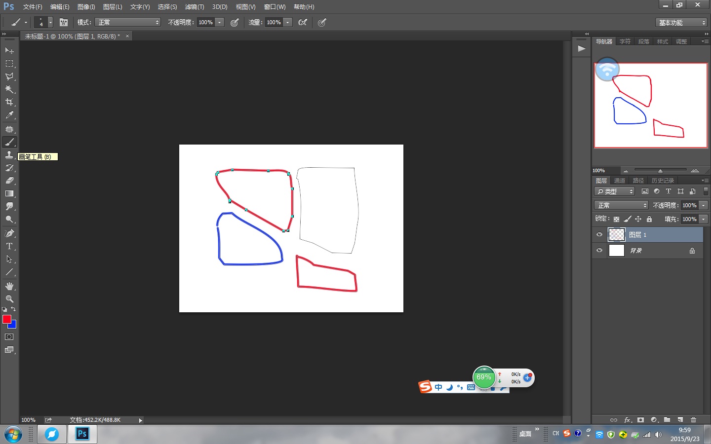Swap foreground and background colors
Viewport: 711px width, 444px height.
point(13,309)
